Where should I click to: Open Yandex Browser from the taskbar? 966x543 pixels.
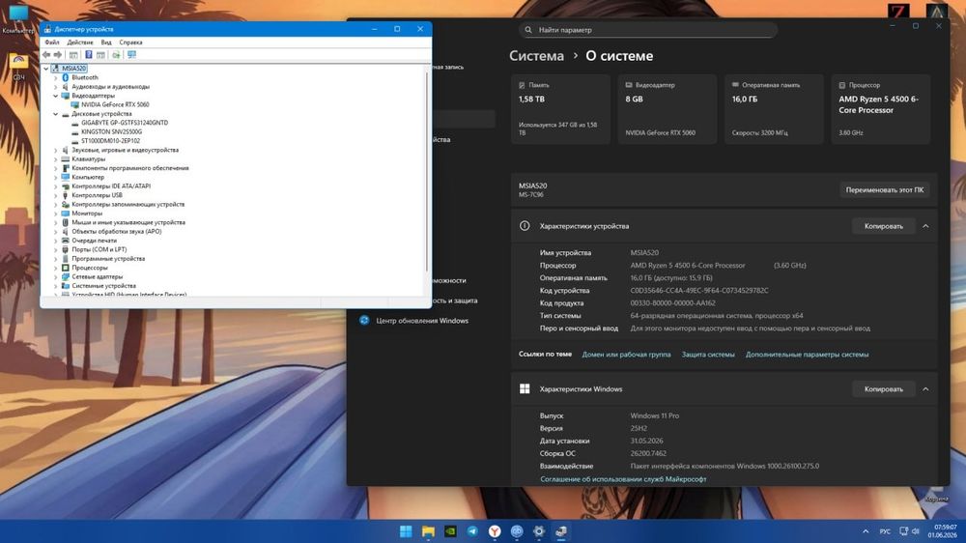click(495, 531)
